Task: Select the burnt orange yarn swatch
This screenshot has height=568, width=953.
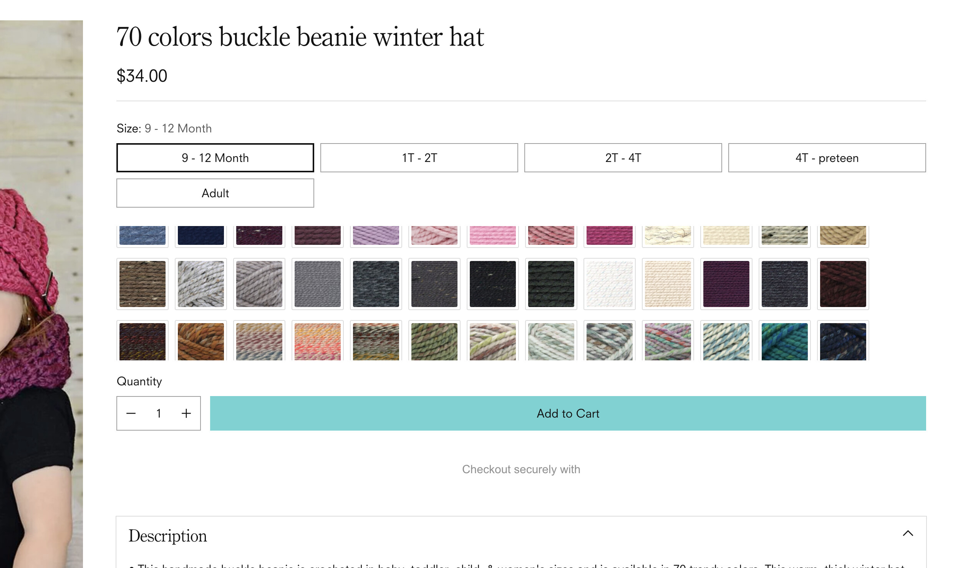Action: (x=201, y=342)
